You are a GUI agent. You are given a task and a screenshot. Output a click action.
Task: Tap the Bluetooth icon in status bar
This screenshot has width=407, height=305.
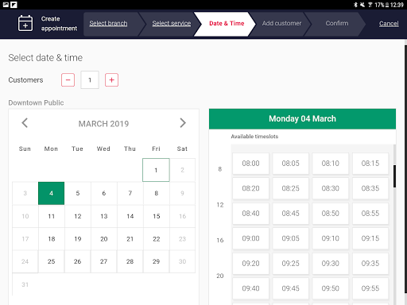(355, 5)
